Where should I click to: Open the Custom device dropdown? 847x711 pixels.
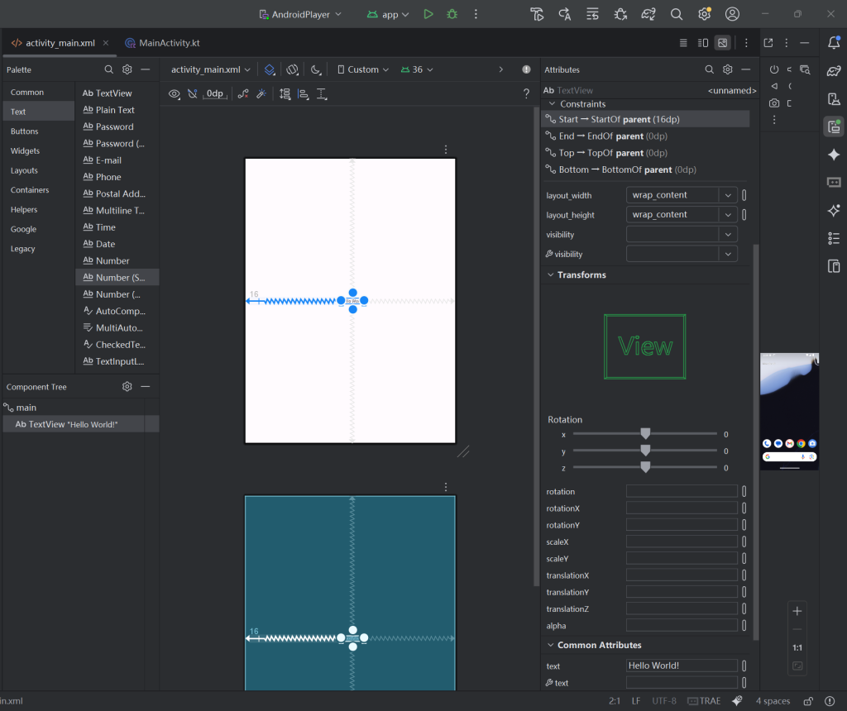point(362,69)
